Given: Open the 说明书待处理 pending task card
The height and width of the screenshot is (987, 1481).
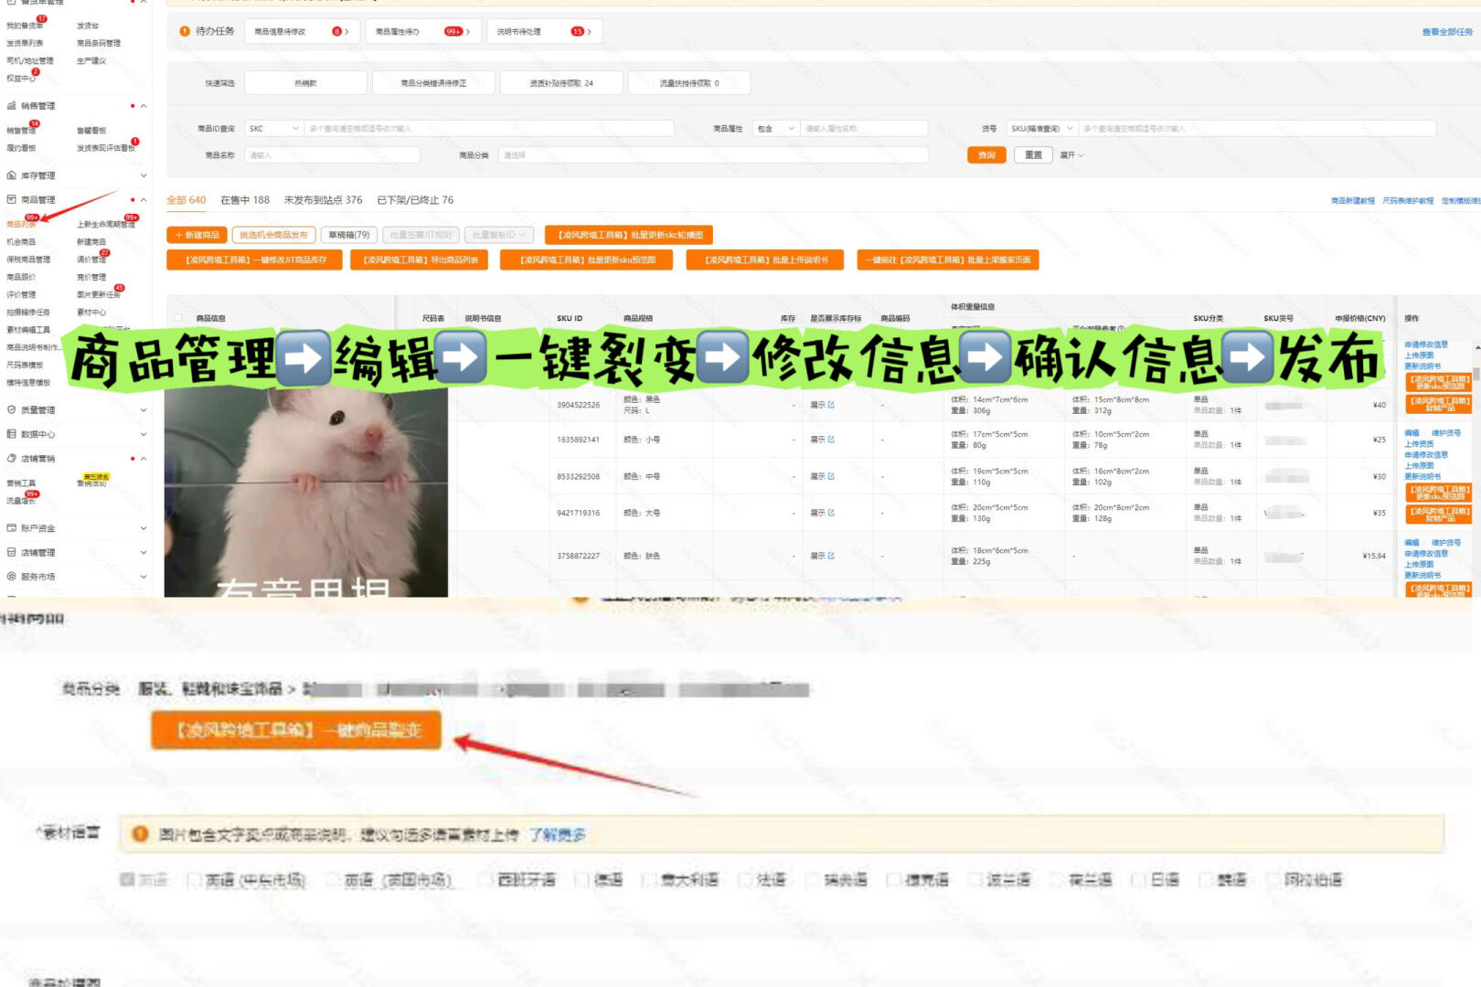Looking at the screenshot, I should point(544,32).
